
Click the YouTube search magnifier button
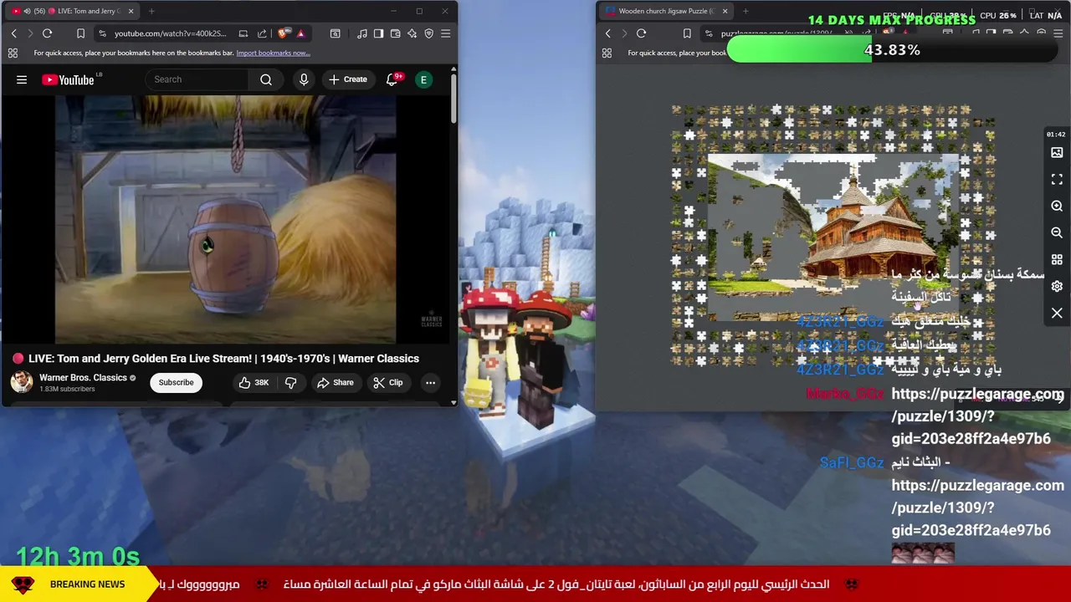266,79
